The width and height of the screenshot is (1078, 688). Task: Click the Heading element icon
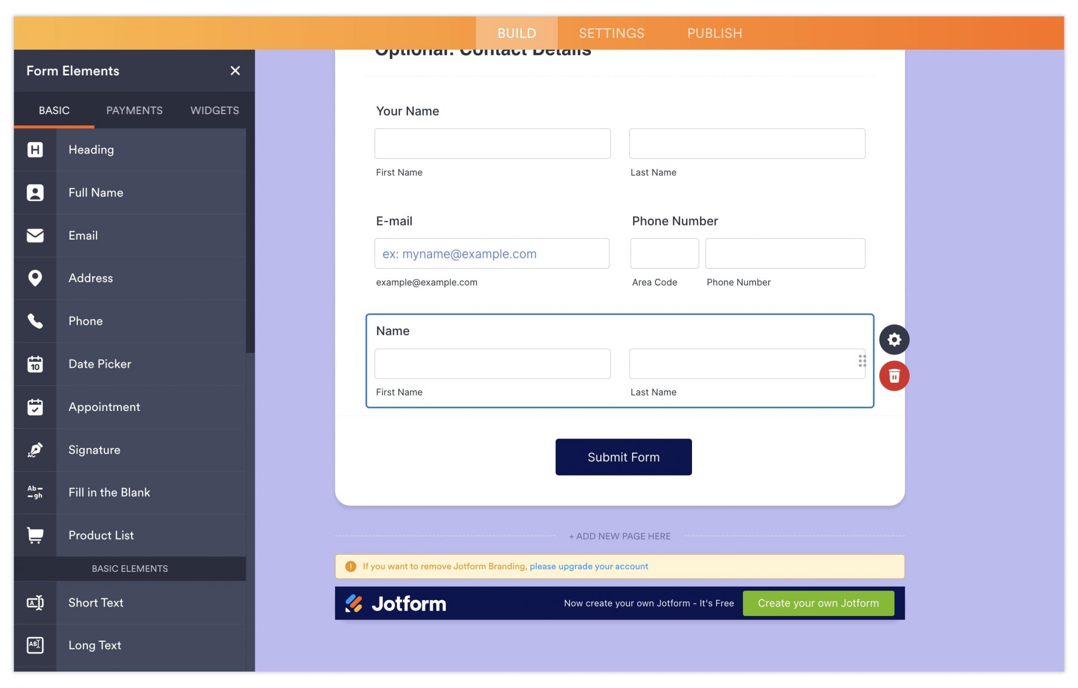click(x=35, y=150)
